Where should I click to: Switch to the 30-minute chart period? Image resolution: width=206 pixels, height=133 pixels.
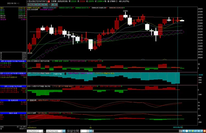[x=43, y=5]
